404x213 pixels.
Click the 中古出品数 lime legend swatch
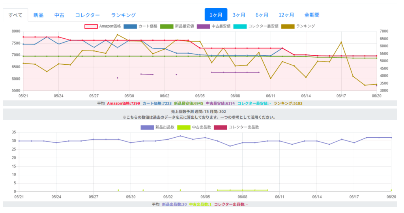184,127
